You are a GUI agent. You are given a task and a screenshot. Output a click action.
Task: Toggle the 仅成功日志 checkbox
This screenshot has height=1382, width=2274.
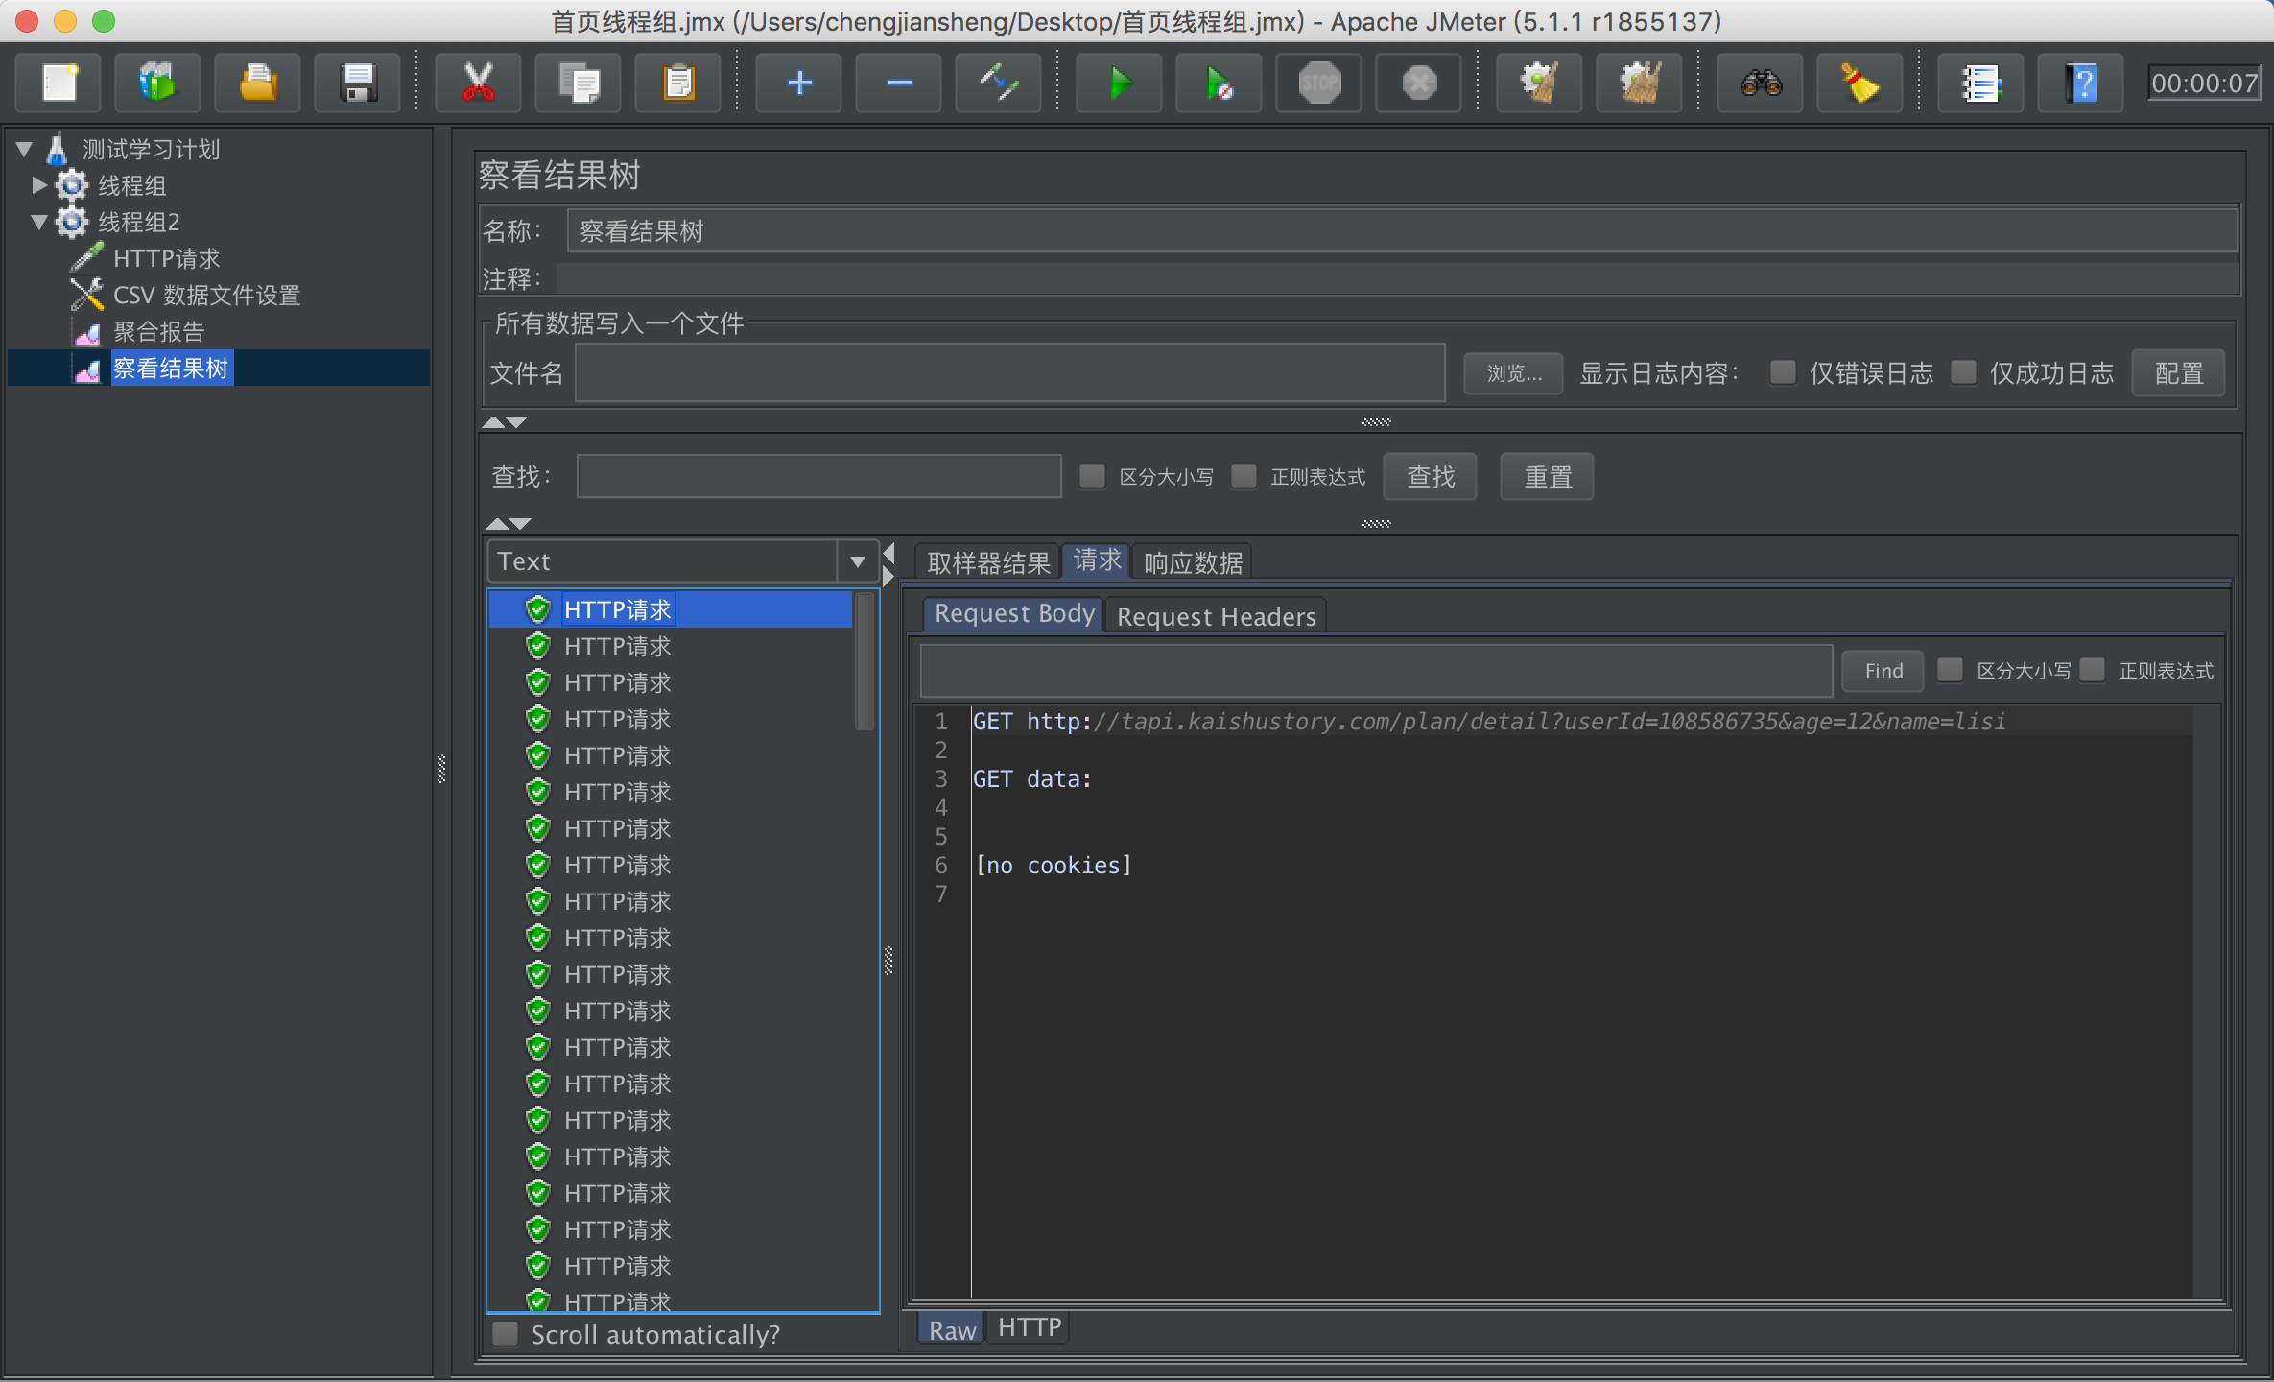point(1963,372)
